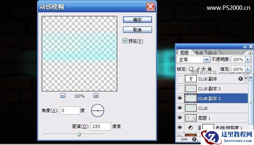
Task: Show the CLUB 副本 3 layer
Action: [180, 88]
